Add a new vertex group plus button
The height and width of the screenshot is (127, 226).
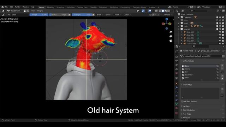pyautogui.click(x=222, y=66)
